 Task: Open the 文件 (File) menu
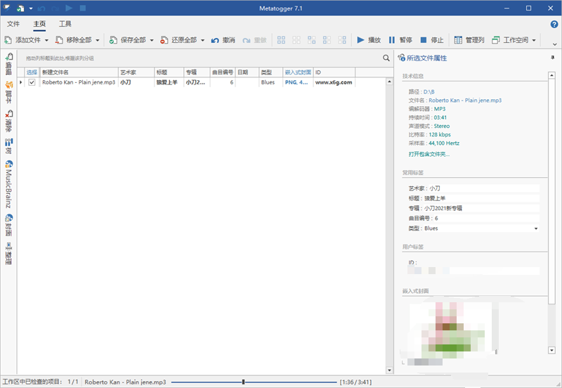point(13,24)
